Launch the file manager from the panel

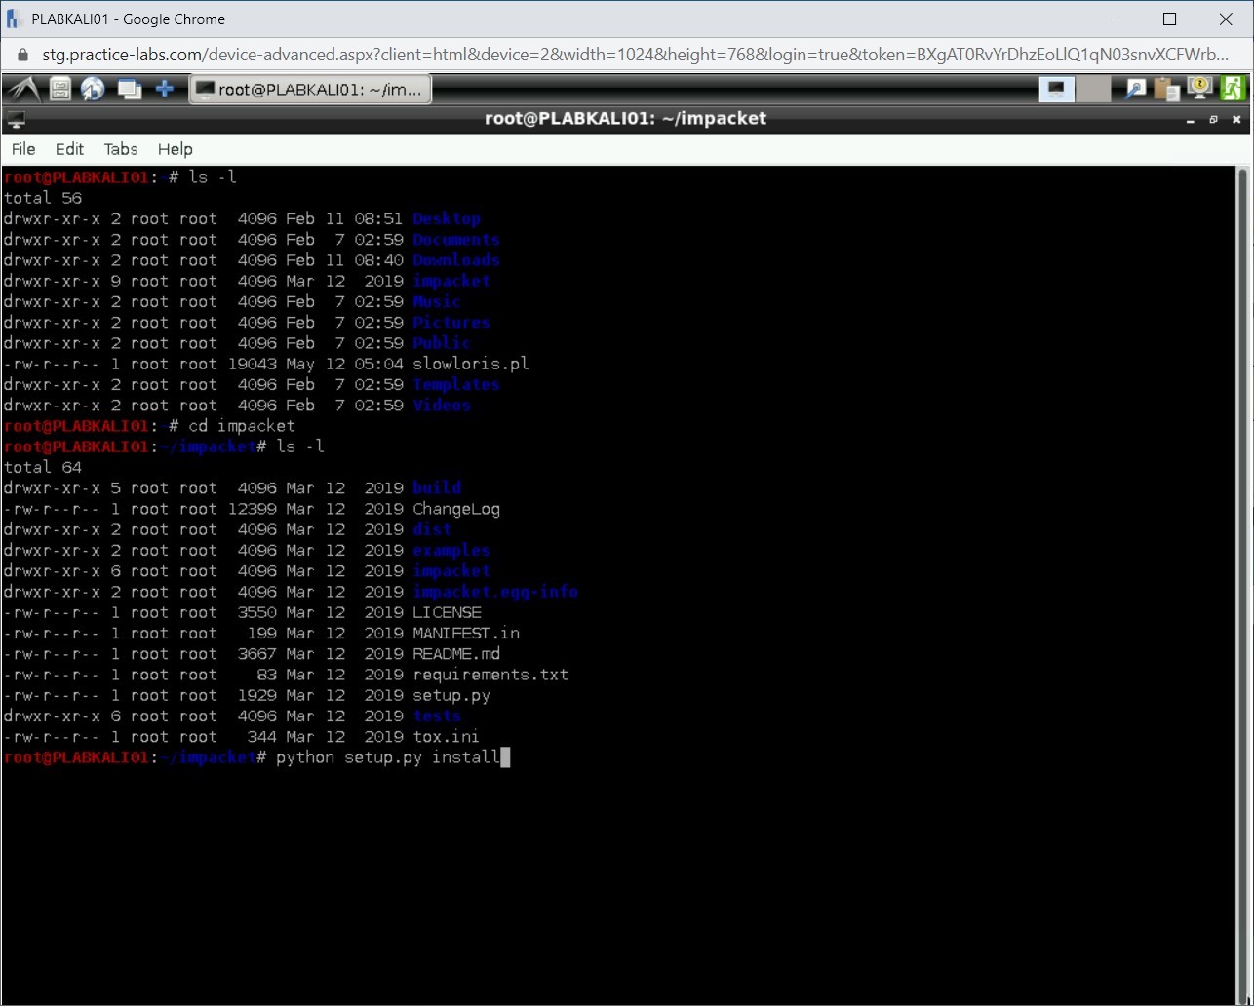click(60, 90)
